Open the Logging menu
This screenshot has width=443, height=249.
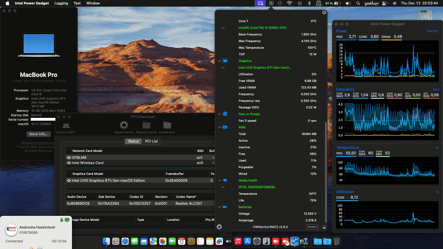61,3
